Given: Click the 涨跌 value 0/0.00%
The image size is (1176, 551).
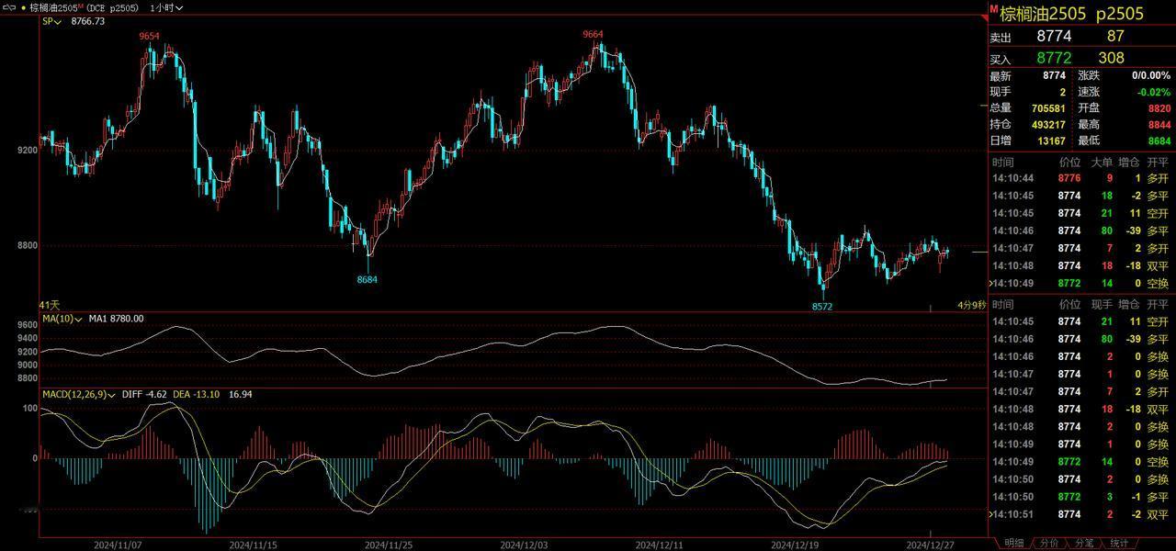Looking at the screenshot, I should click(1151, 75).
